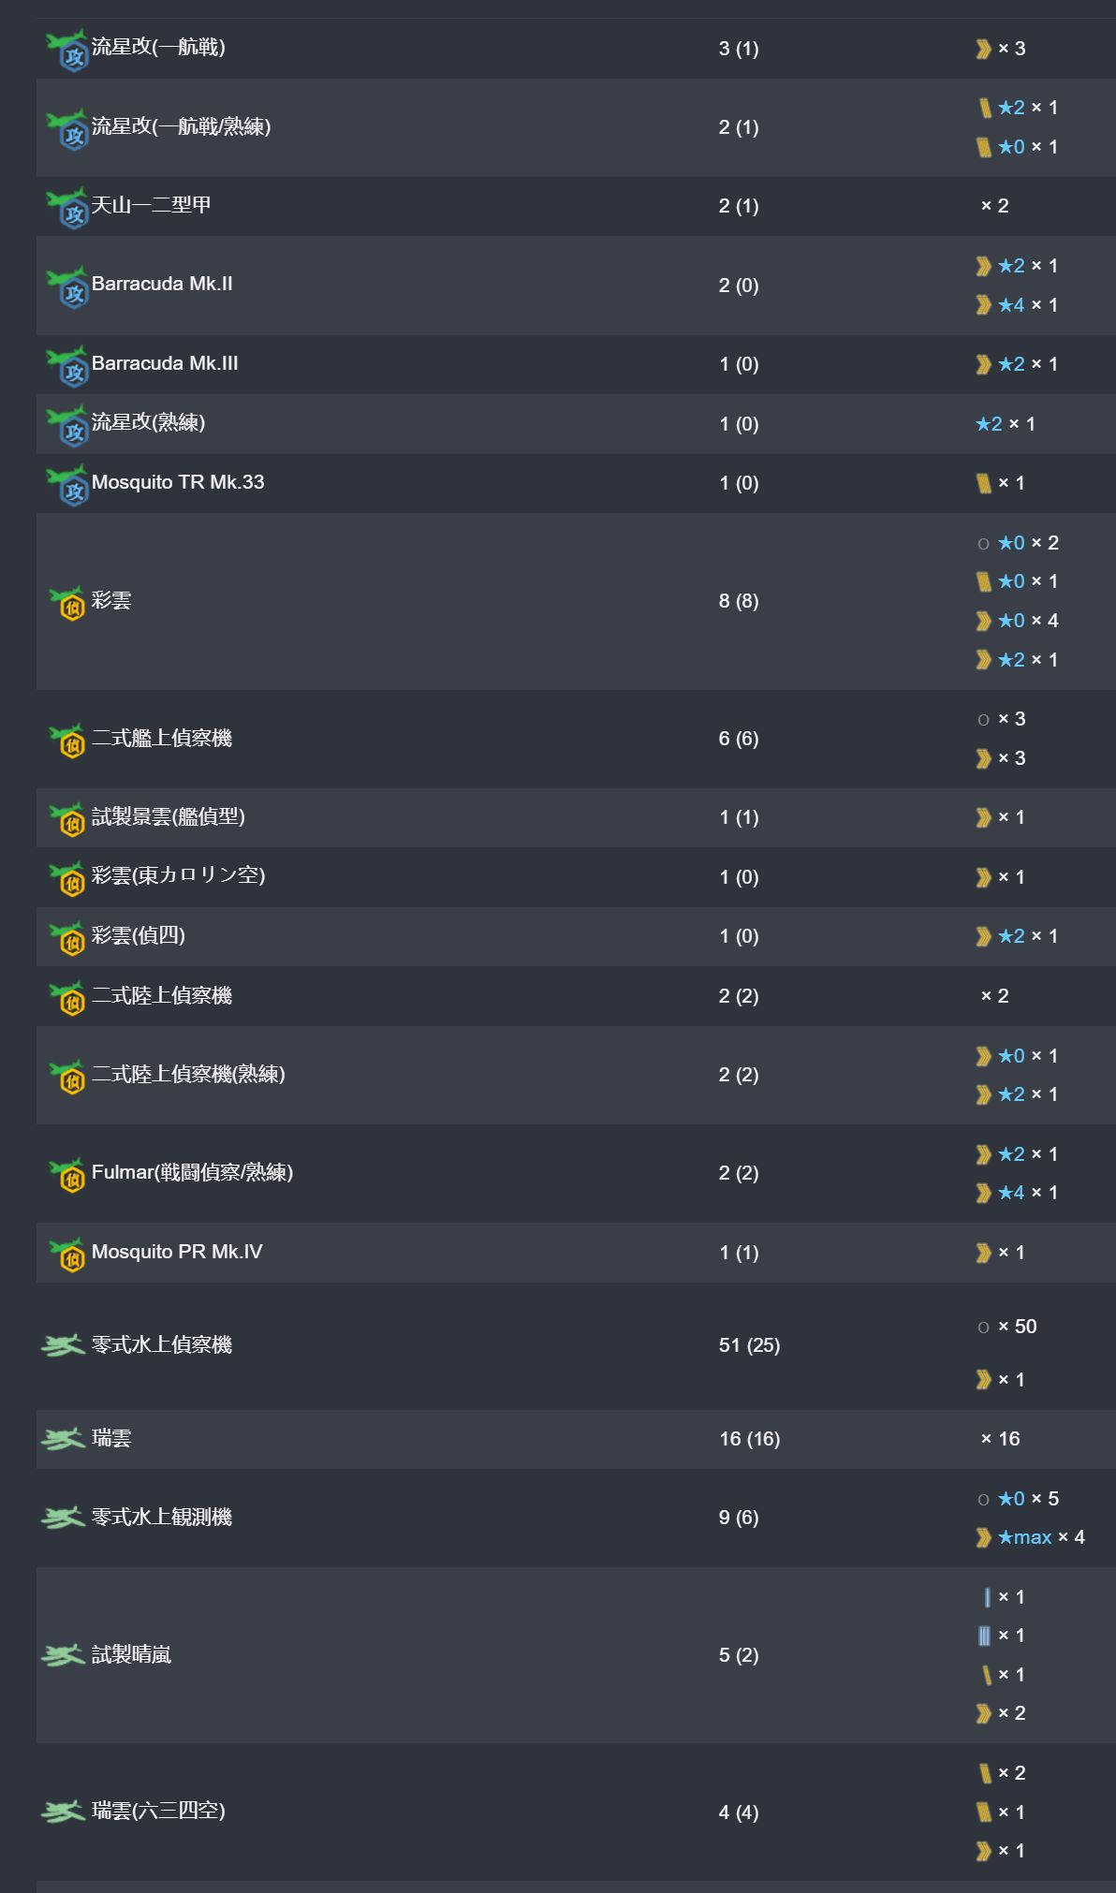Click the gold chevron × 3 of 流星改(一航戦)

pyautogui.click(x=1000, y=49)
